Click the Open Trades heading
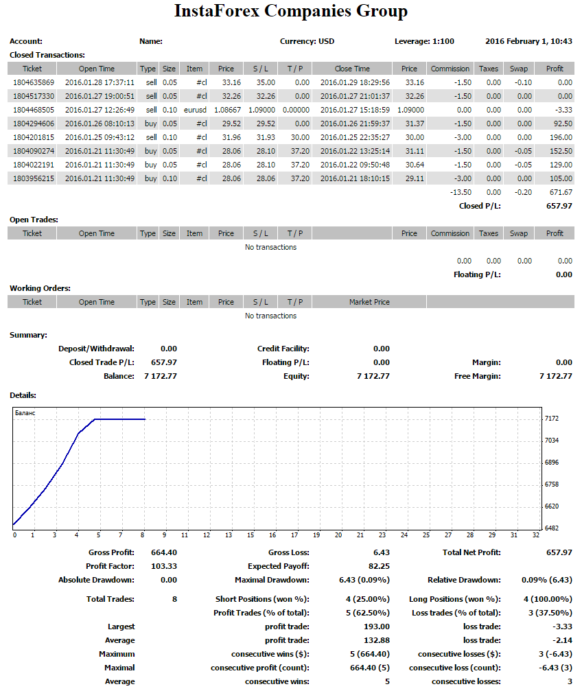 34,220
